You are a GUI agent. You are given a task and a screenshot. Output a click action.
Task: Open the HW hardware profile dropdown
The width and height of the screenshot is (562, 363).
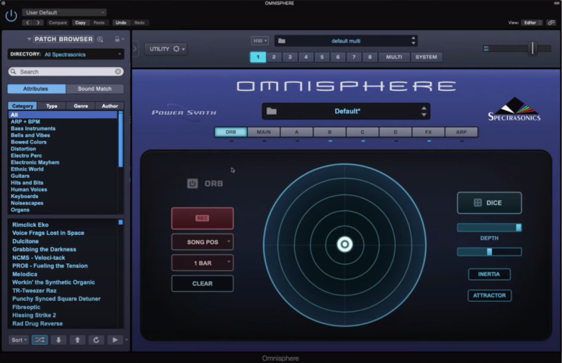click(260, 41)
